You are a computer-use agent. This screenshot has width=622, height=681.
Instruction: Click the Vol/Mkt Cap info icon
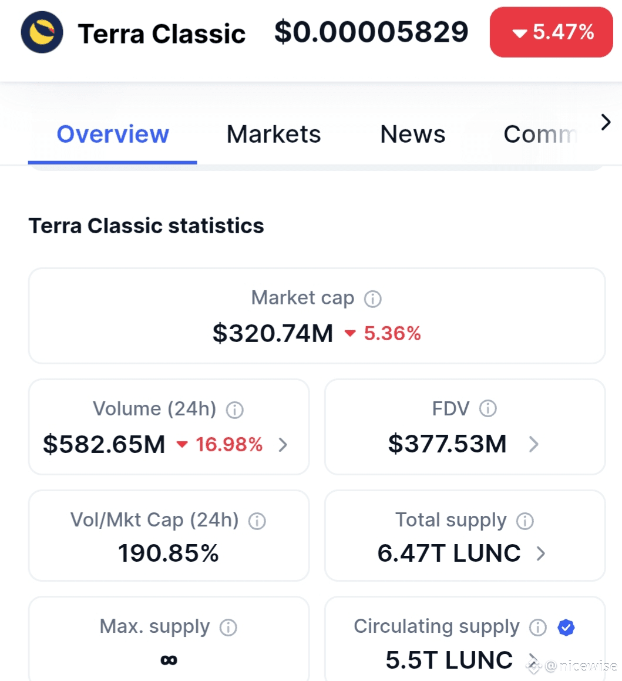pyautogui.click(x=257, y=521)
